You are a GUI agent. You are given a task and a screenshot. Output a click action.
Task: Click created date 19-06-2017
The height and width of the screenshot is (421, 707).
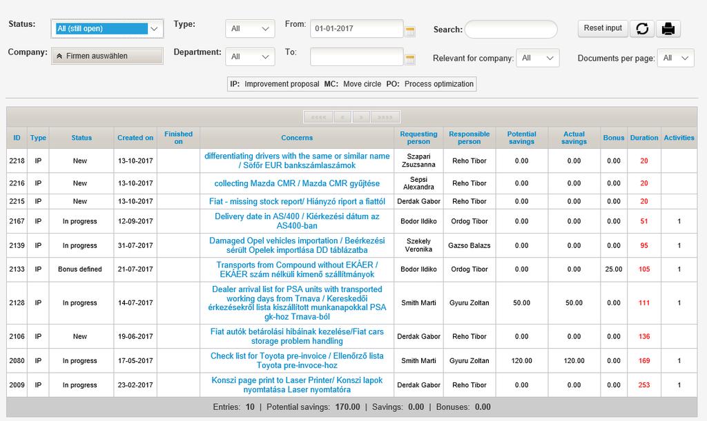(x=135, y=336)
